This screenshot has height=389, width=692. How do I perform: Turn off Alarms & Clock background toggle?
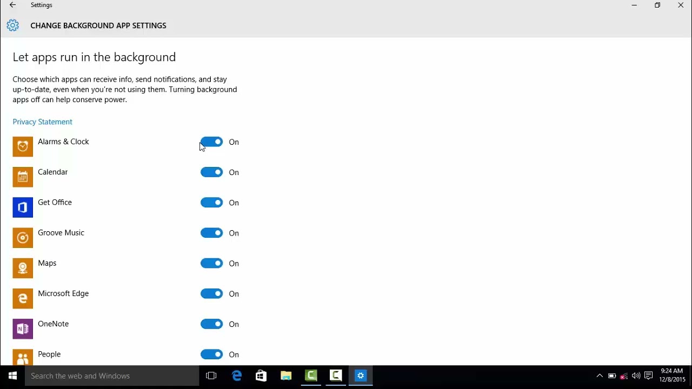point(211,142)
